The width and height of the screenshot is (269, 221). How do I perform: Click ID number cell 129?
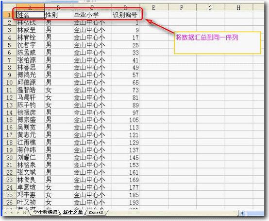[126, 143]
